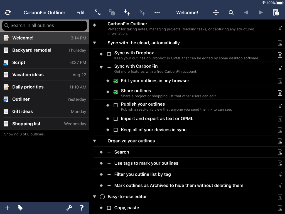Tap the Welcome! title in toolbar
Image resolution: width=285 pixels, height=214 pixels.
187,13
